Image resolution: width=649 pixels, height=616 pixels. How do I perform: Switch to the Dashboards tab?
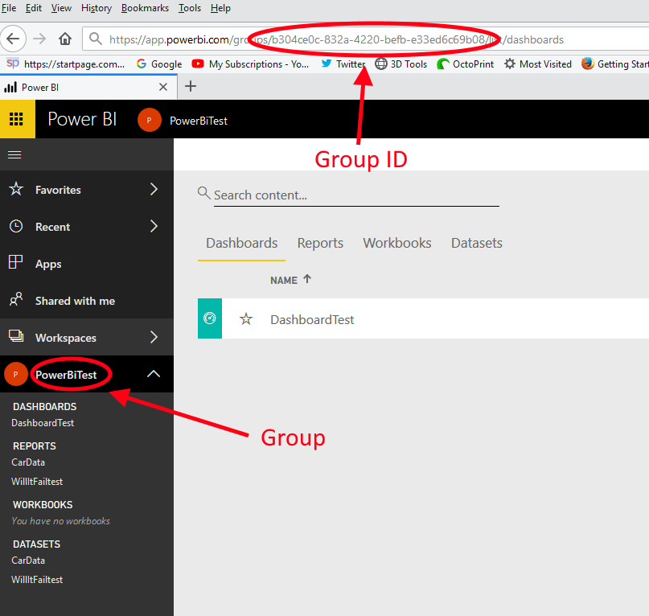242,243
